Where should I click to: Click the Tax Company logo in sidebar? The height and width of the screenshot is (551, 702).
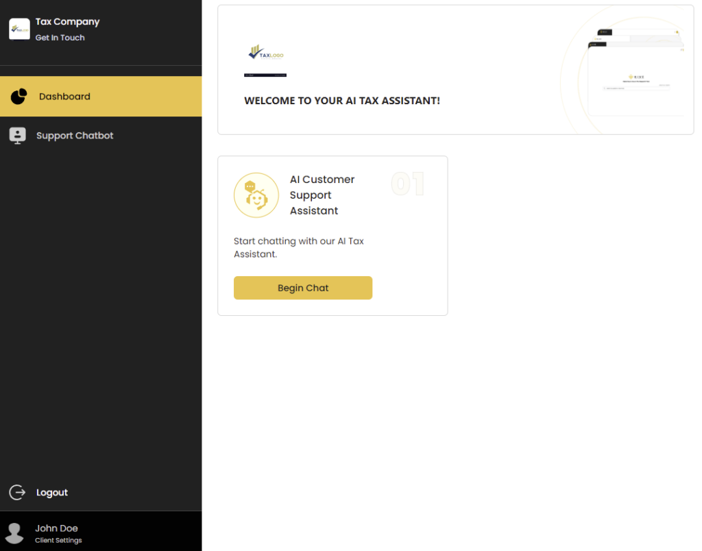pyautogui.click(x=19, y=29)
